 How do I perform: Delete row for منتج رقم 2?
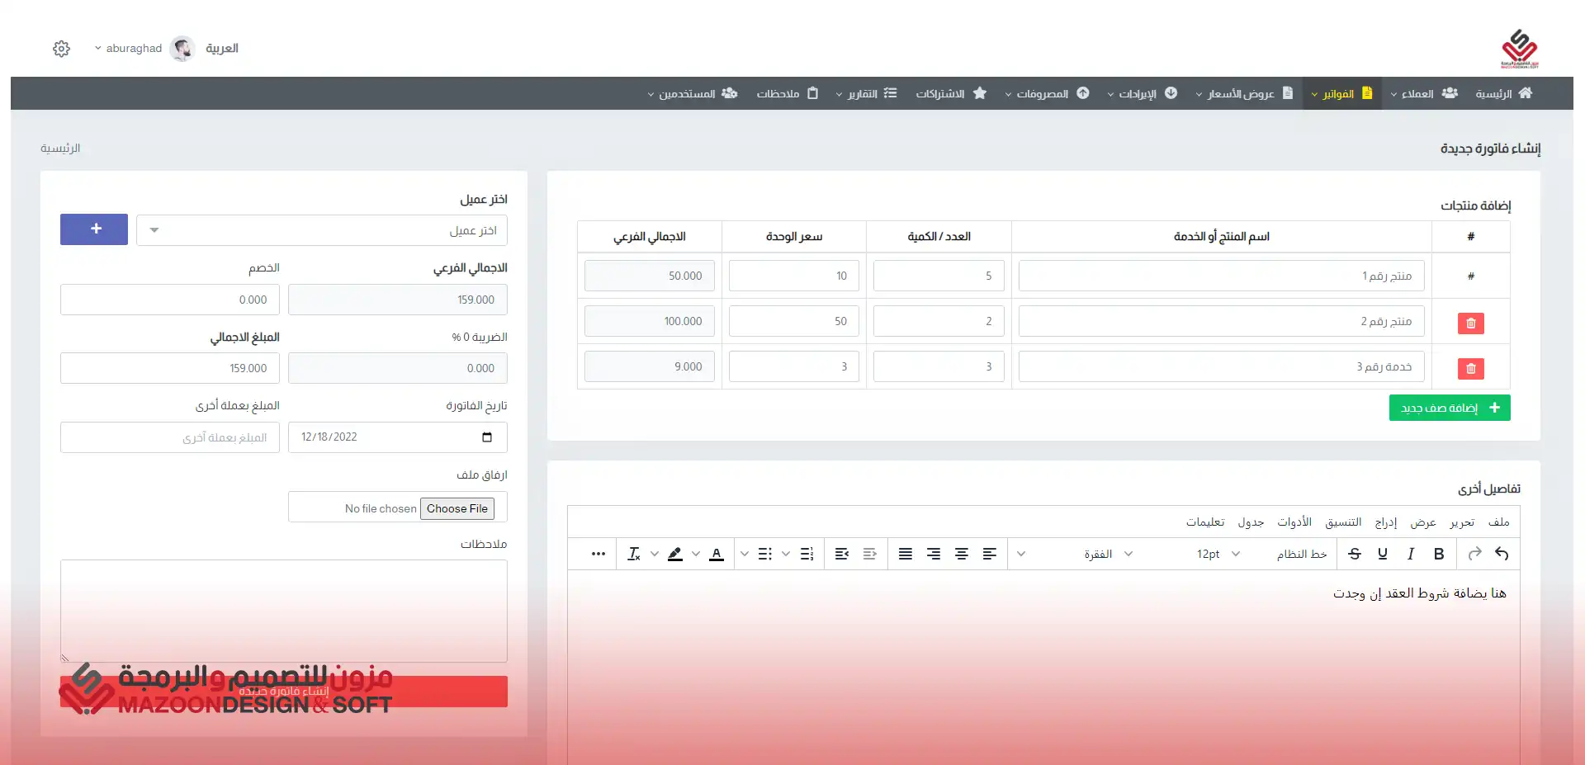click(x=1470, y=323)
